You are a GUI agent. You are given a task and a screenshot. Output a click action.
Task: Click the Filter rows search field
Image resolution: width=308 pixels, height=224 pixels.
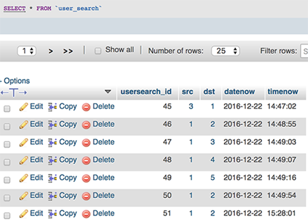(x=304, y=51)
